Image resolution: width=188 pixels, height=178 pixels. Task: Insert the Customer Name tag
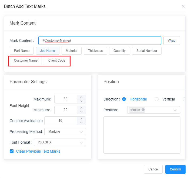click(26, 61)
